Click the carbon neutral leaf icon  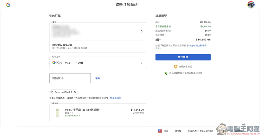coord(166,73)
